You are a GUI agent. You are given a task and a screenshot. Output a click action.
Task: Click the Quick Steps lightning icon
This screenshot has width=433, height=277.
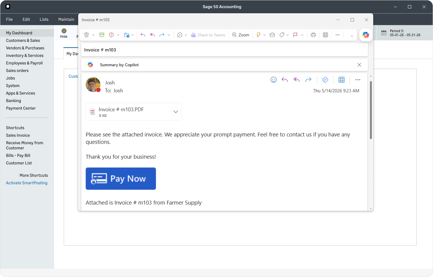tap(258, 35)
